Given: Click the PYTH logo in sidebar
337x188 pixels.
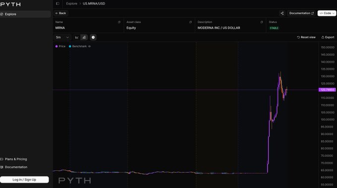Looking at the screenshot, I should click(10, 4).
